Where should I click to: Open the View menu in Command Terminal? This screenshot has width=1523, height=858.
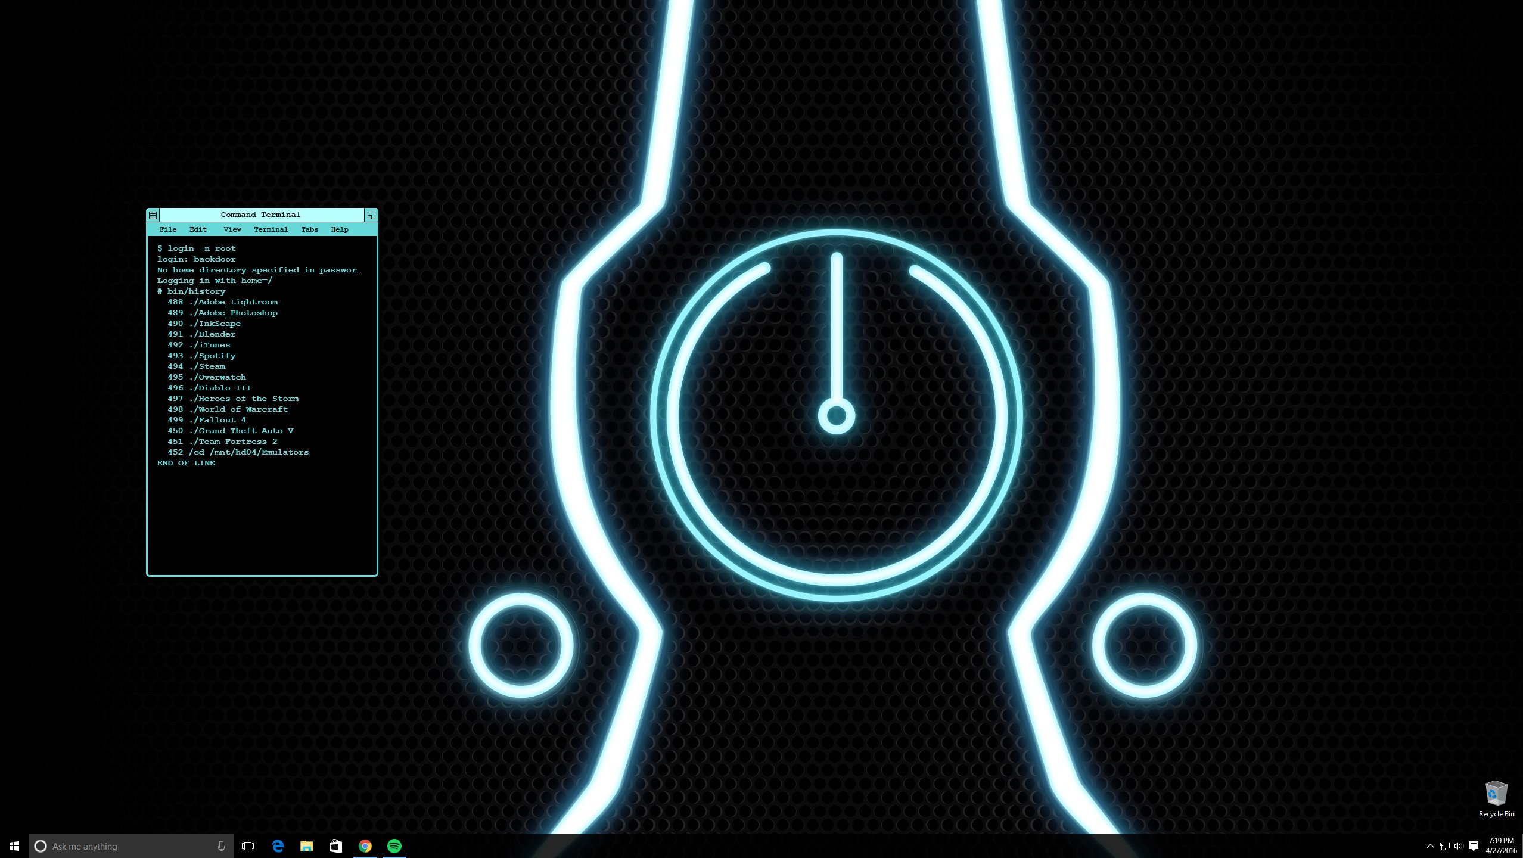point(232,229)
